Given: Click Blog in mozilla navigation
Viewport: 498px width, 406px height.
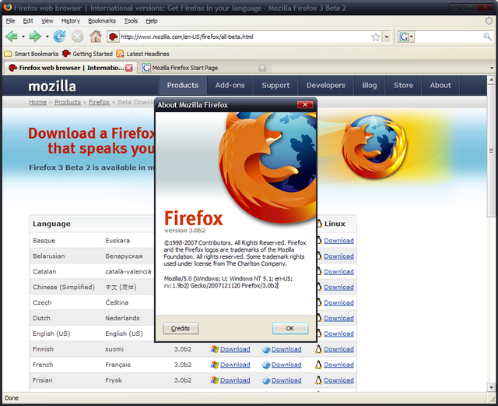Looking at the screenshot, I should pyautogui.click(x=370, y=85).
